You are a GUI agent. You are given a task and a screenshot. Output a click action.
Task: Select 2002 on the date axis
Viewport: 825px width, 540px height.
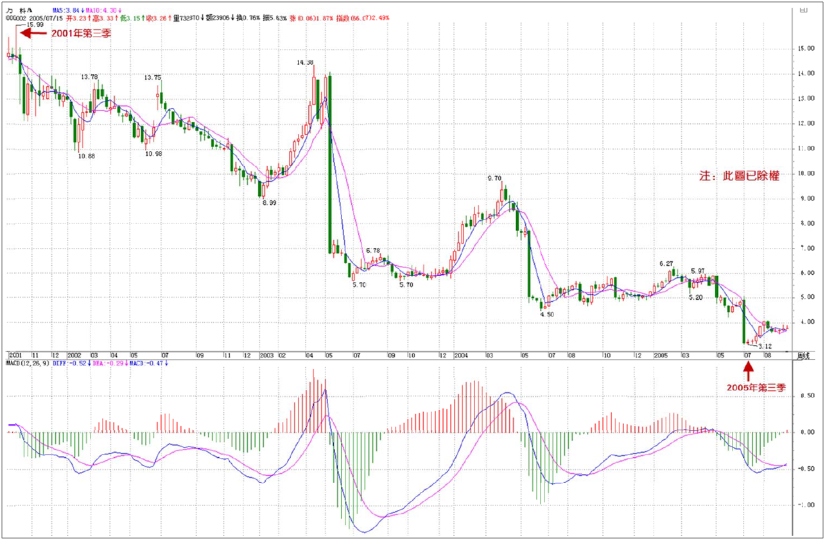[x=74, y=355]
